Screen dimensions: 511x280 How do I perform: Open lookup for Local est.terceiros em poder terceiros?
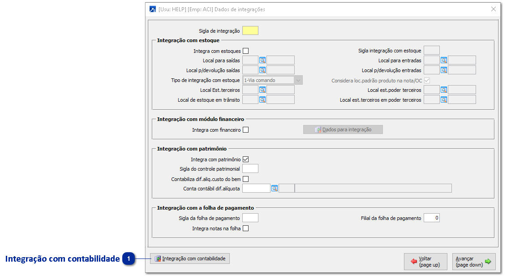443,100
